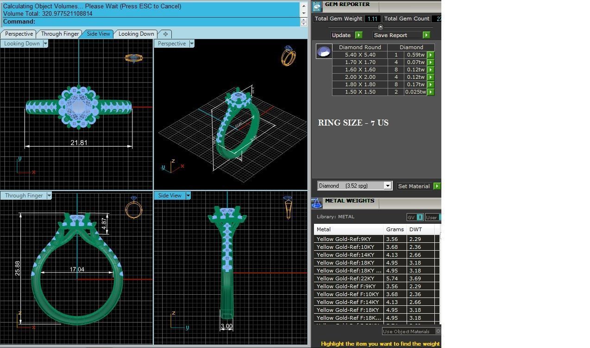Click the 0.59tw weight cell
Screen dimensions: 590x348
(x=416, y=55)
